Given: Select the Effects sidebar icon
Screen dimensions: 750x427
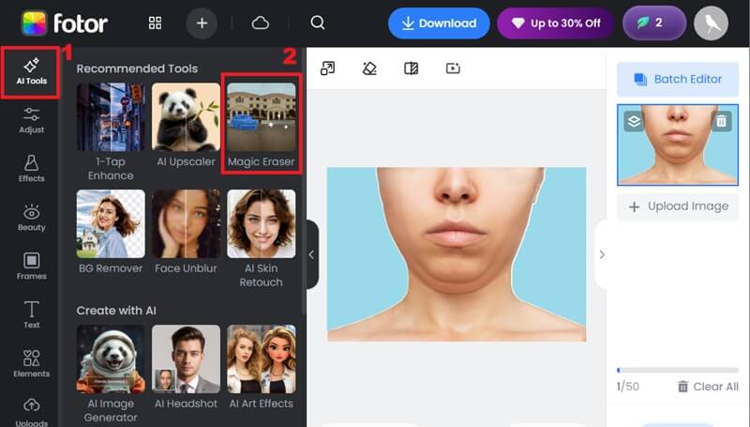Looking at the screenshot, I should tap(31, 168).
